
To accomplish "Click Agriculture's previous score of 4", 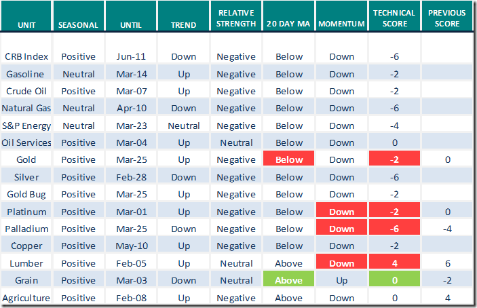I will (x=448, y=297).
